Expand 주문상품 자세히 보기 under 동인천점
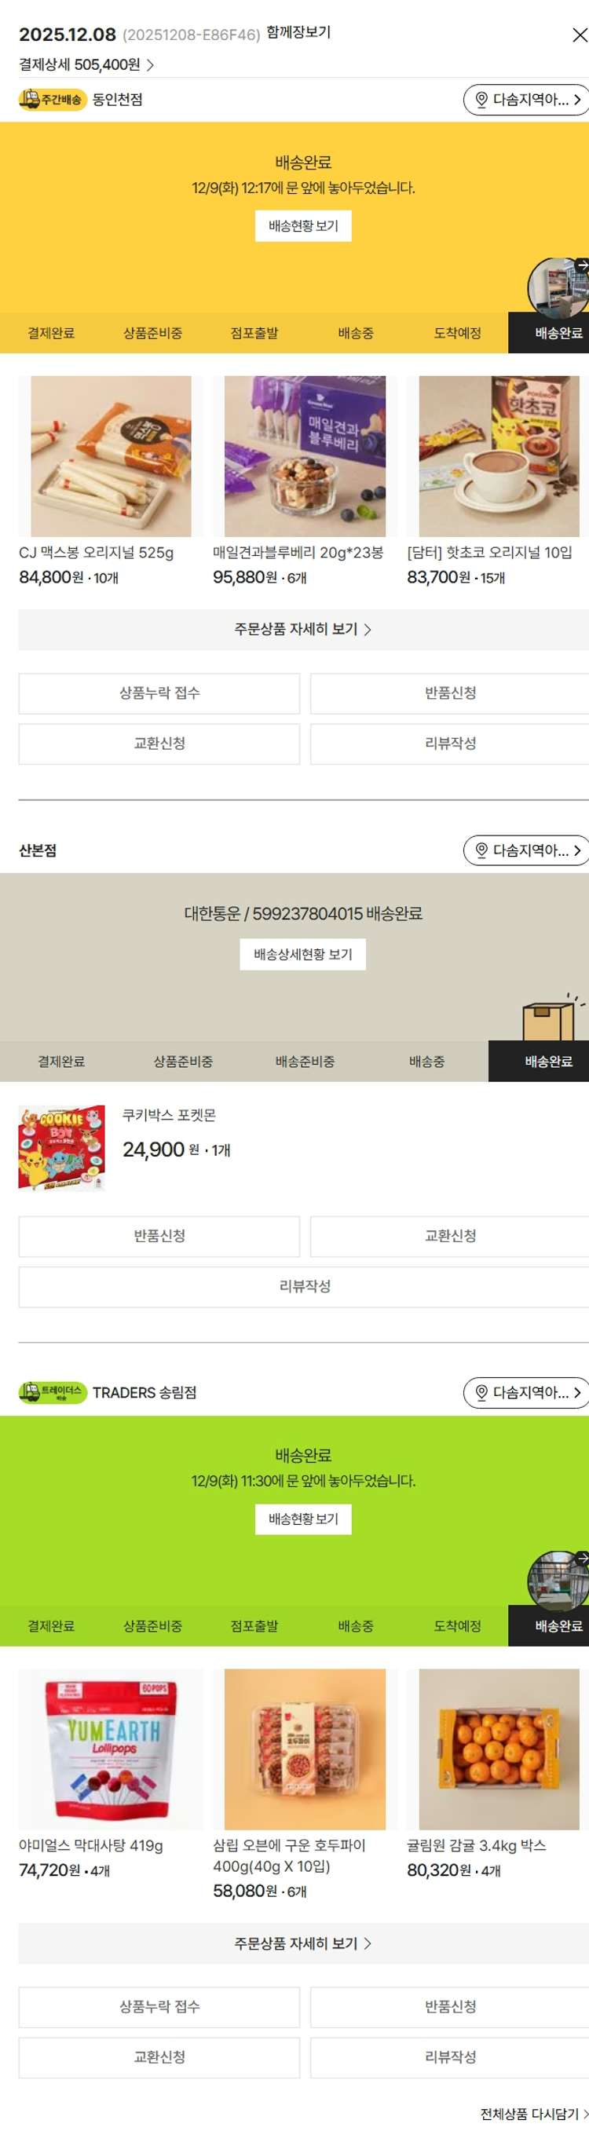Image resolution: width=589 pixels, height=2153 pixels. [x=303, y=630]
